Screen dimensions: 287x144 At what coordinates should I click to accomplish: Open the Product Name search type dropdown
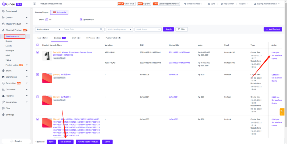click(x=48, y=29)
